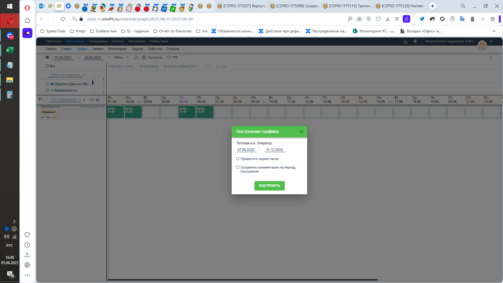Click the horizontal schedule scrollbar
Image resolution: width=503 pixels, height=283 pixels.
click(242, 280)
